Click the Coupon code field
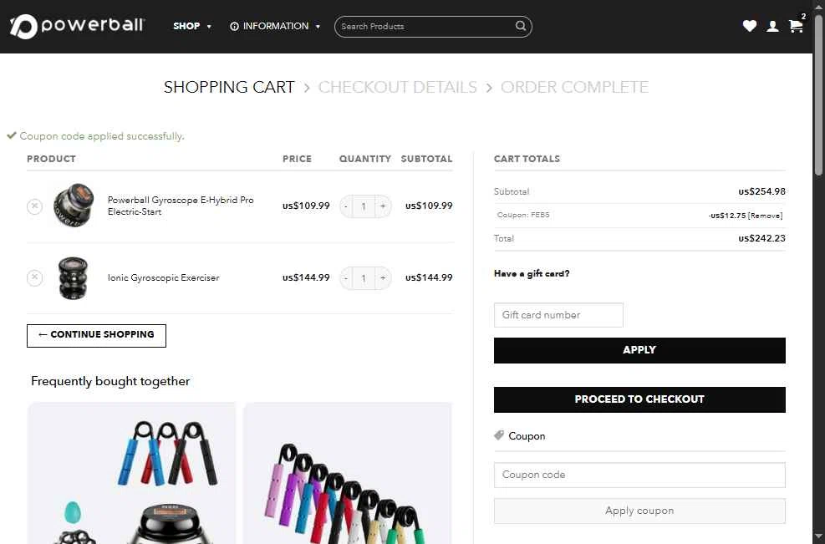The width and height of the screenshot is (825, 544). coord(639,475)
